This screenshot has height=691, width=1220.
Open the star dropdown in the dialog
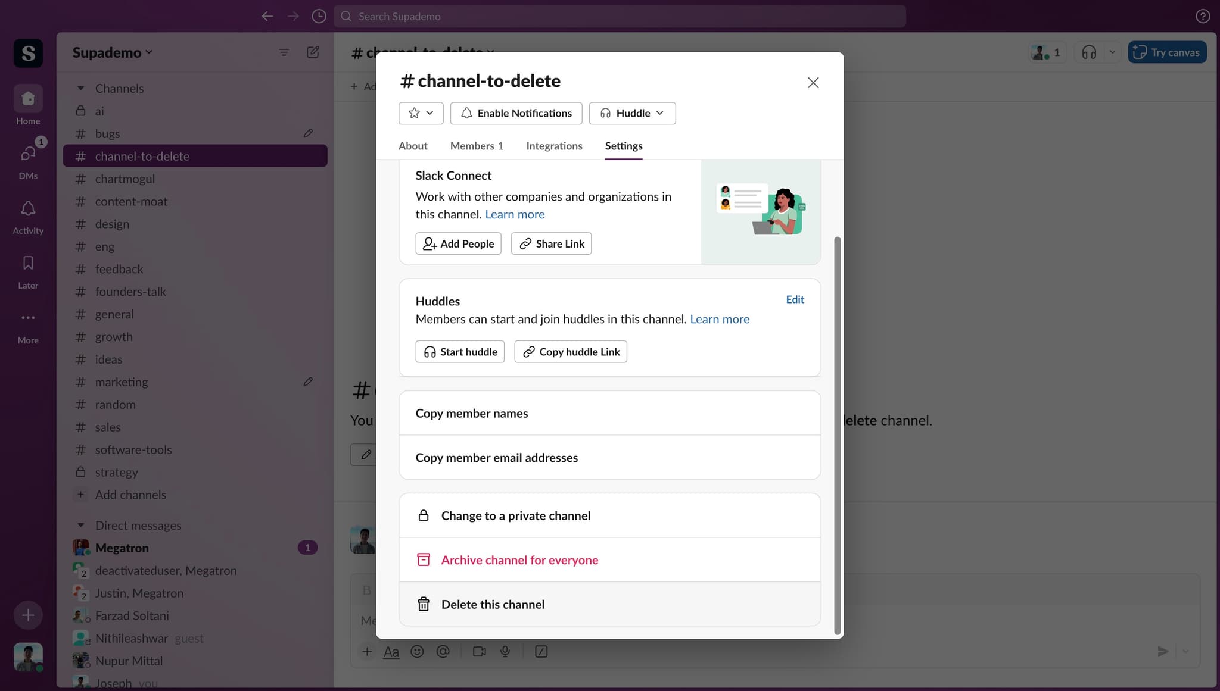tap(421, 113)
